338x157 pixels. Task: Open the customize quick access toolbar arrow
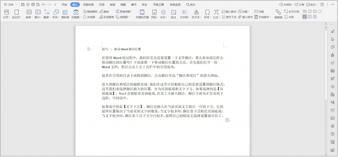[x=55, y=5]
